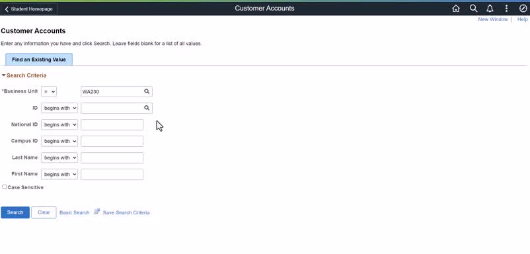Screen dimensions: 530x254
Task: Open the Campus ID operator dropdown
Action: click(59, 141)
